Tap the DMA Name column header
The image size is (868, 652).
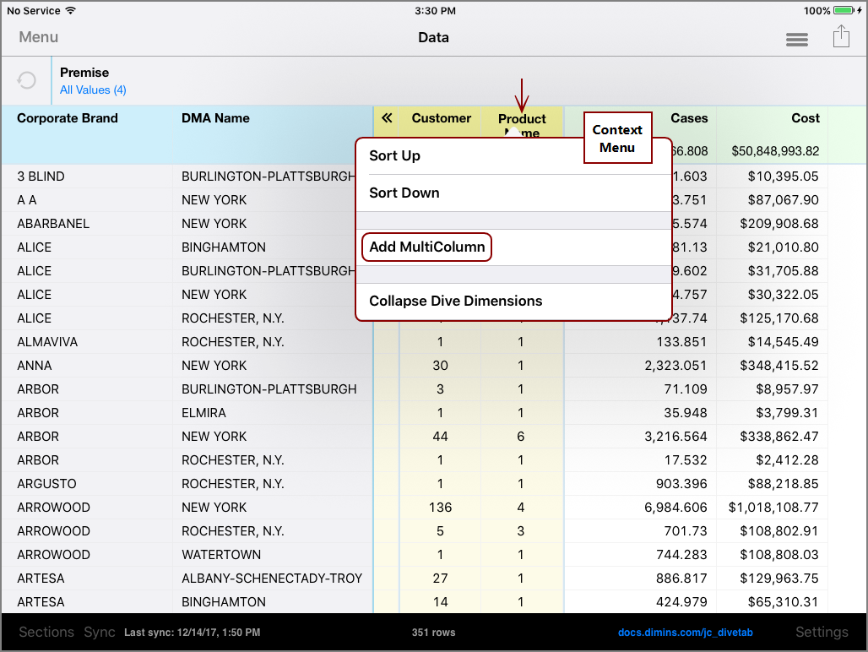pyautogui.click(x=215, y=119)
